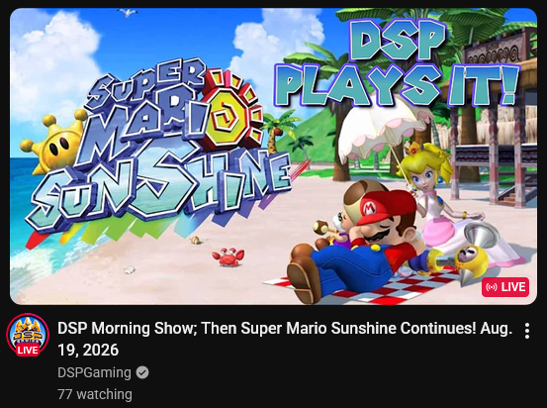This screenshot has height=408, width=547.
Task: Click the yellow Shine Sprite in thumbnail
Action: (x=55, y=143)
